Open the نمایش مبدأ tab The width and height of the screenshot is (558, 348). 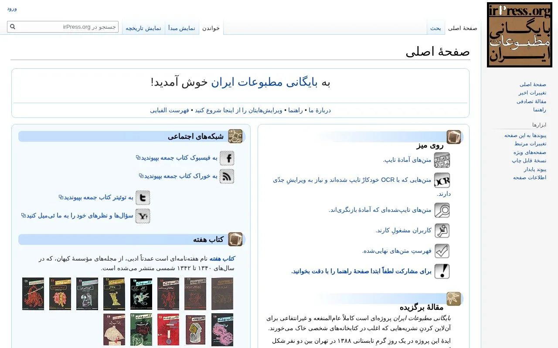[182, 28]
